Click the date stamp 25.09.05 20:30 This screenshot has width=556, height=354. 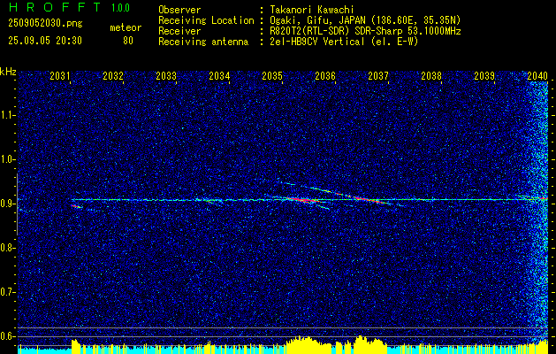click(45, 41)
